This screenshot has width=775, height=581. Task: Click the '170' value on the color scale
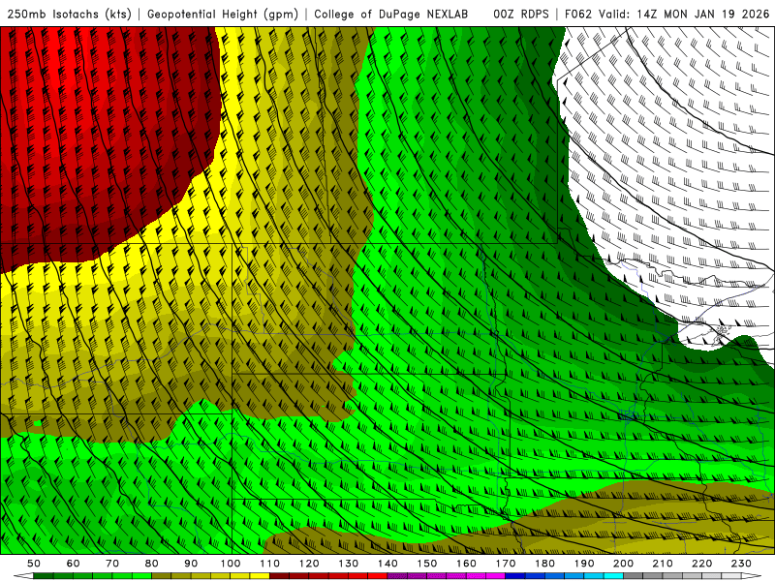[506, 564]
